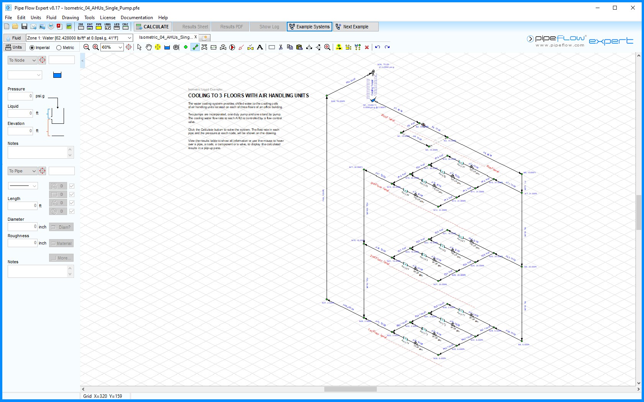Open the Units menu

coord(36,18)
